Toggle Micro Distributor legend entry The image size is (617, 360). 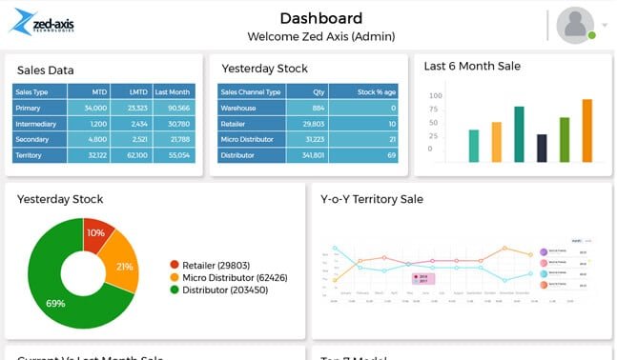click(x=229, y=277)
